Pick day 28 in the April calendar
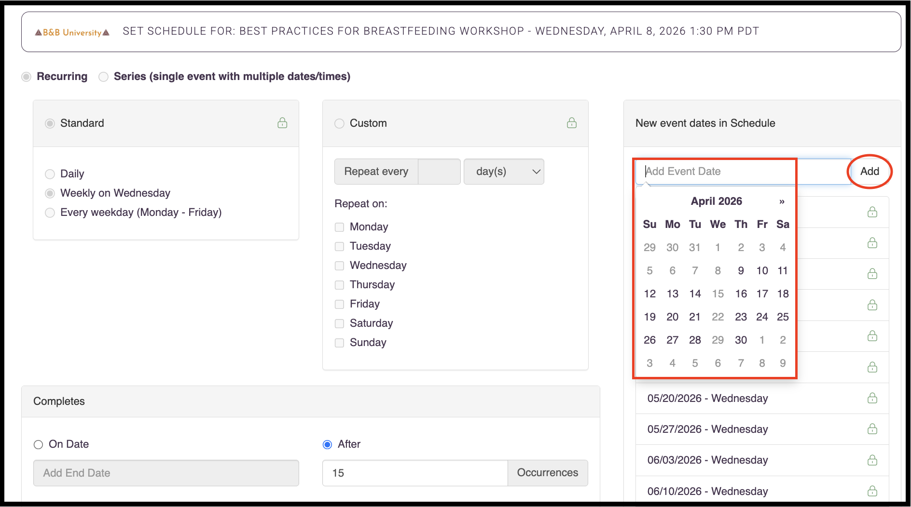 click(x=695, y=340)
